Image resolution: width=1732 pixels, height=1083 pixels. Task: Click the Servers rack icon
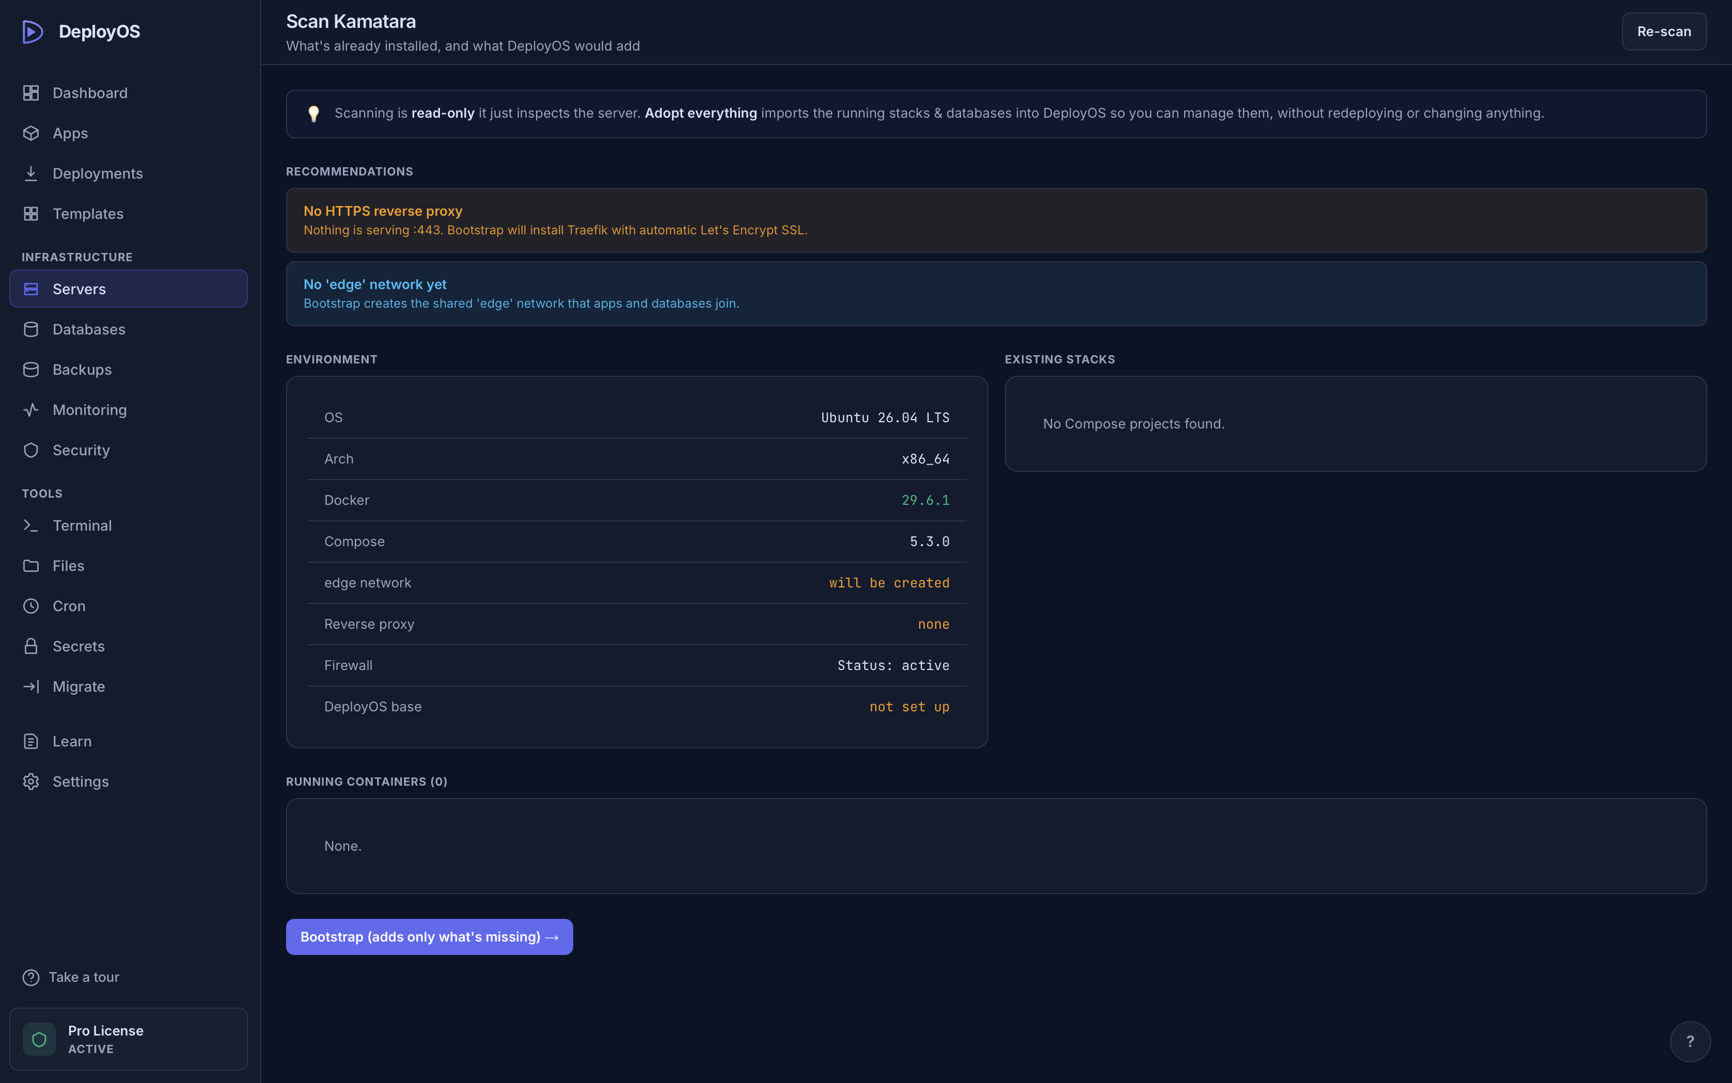coord(31,289)
